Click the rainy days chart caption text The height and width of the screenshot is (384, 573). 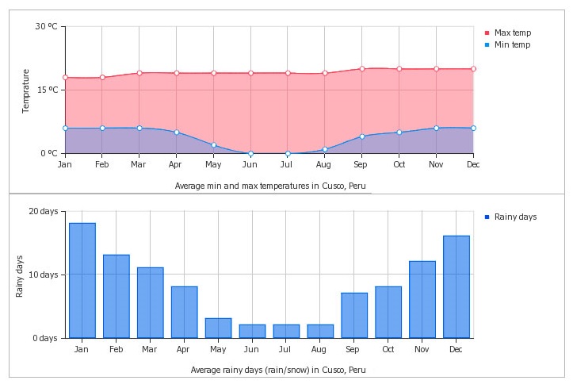[x=278, y=370]
